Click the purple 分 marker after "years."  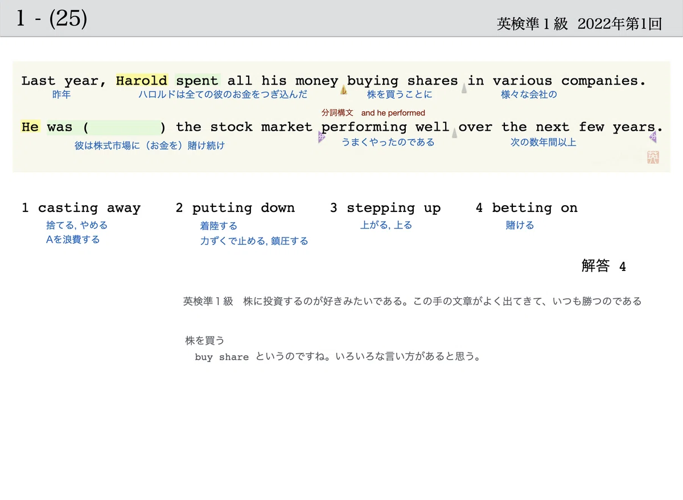(x=653, y=137)
